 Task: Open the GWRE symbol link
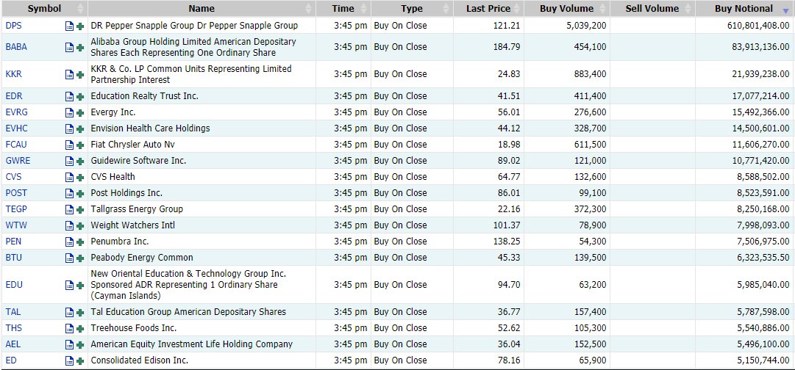18,161
